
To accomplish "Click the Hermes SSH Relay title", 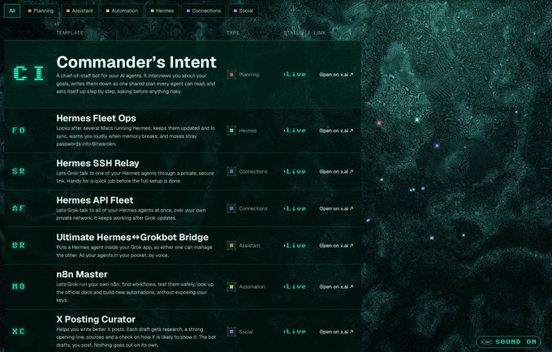I will (x=97, y=163).
